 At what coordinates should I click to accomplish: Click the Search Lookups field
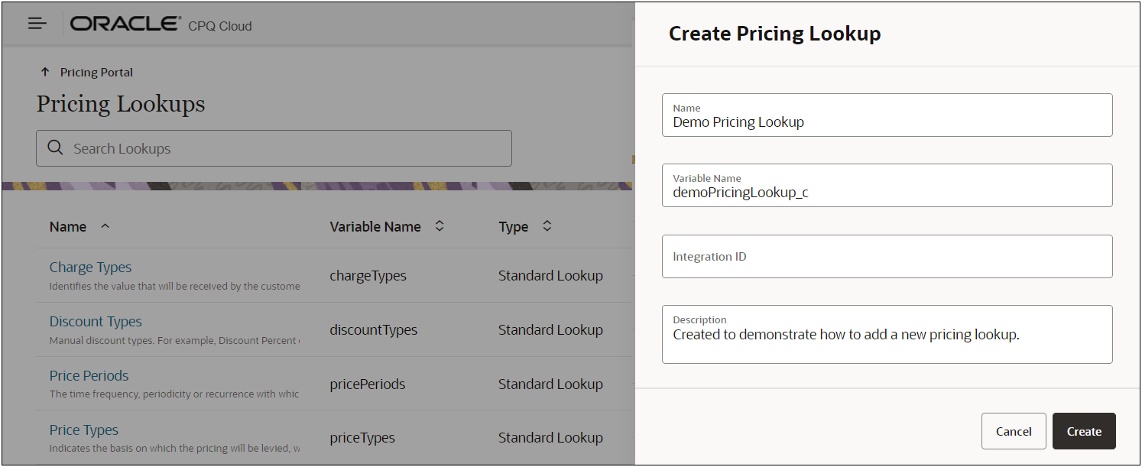coord(283,148)
